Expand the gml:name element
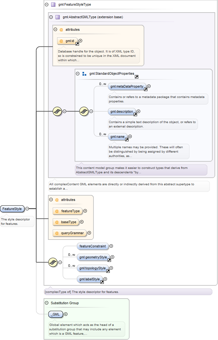 coord(130,136)
